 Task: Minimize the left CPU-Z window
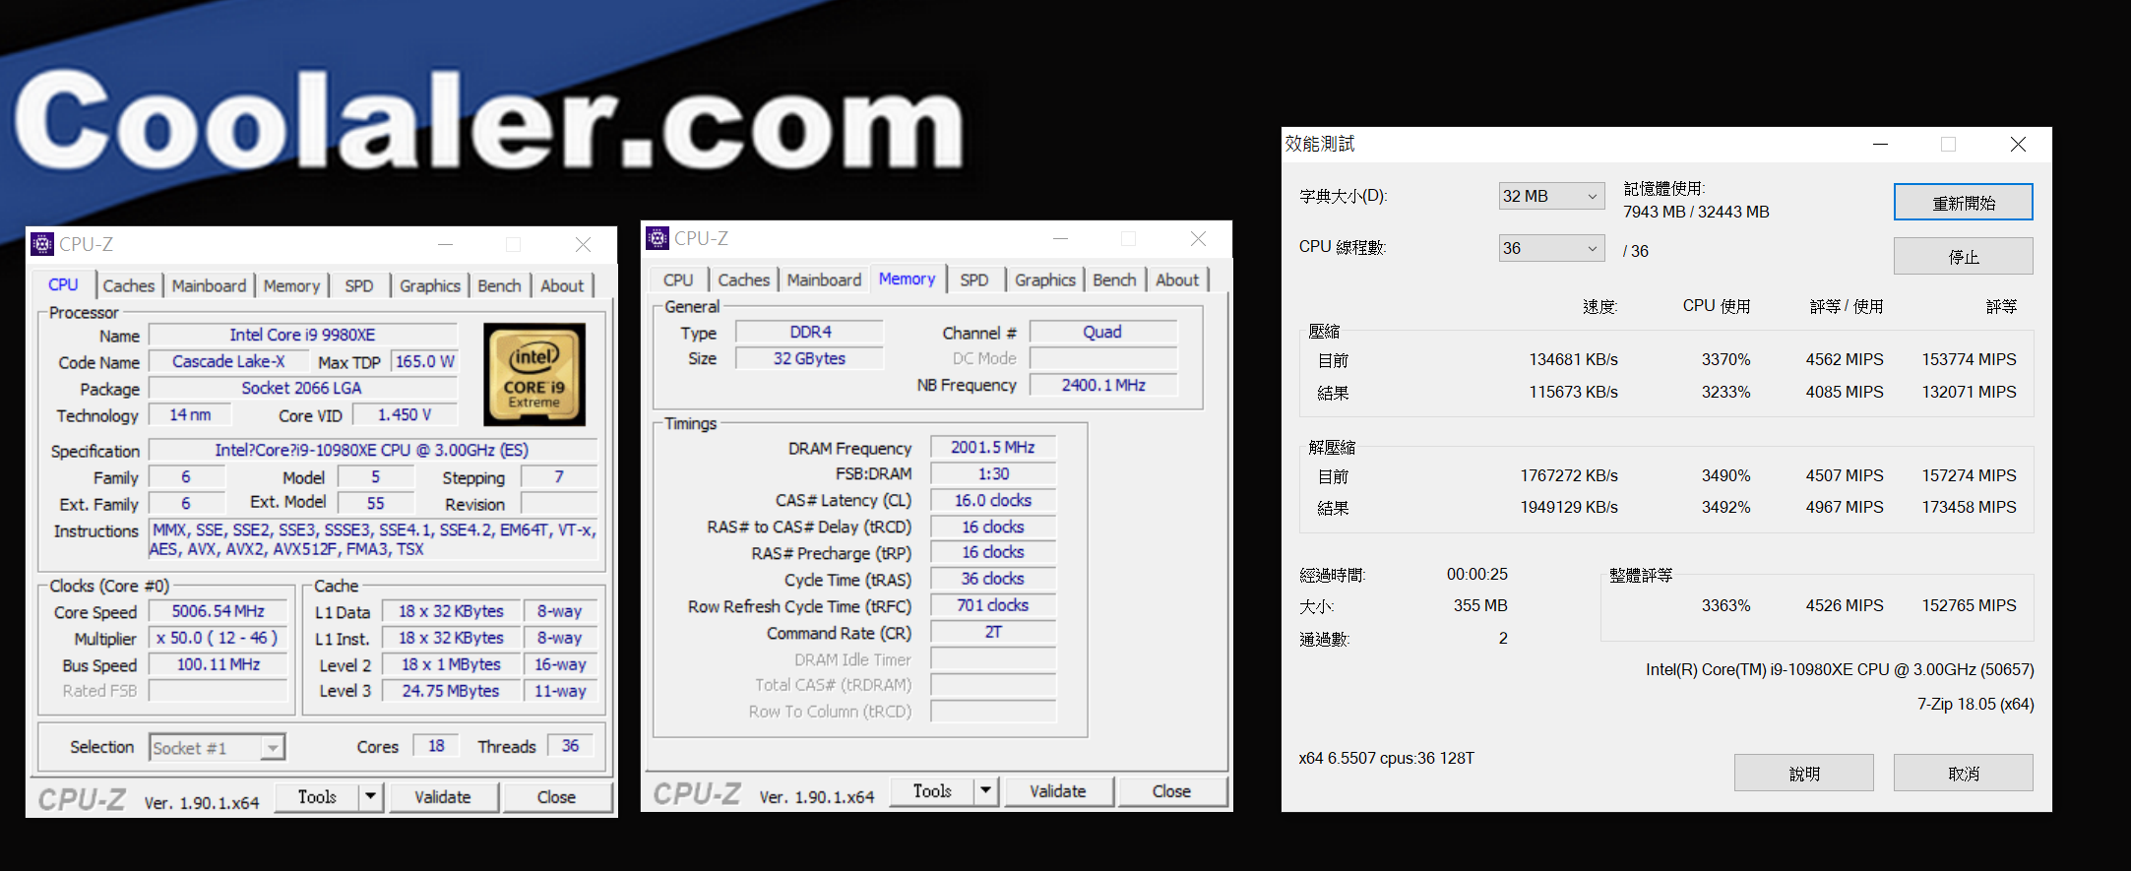tap(445, 244)
